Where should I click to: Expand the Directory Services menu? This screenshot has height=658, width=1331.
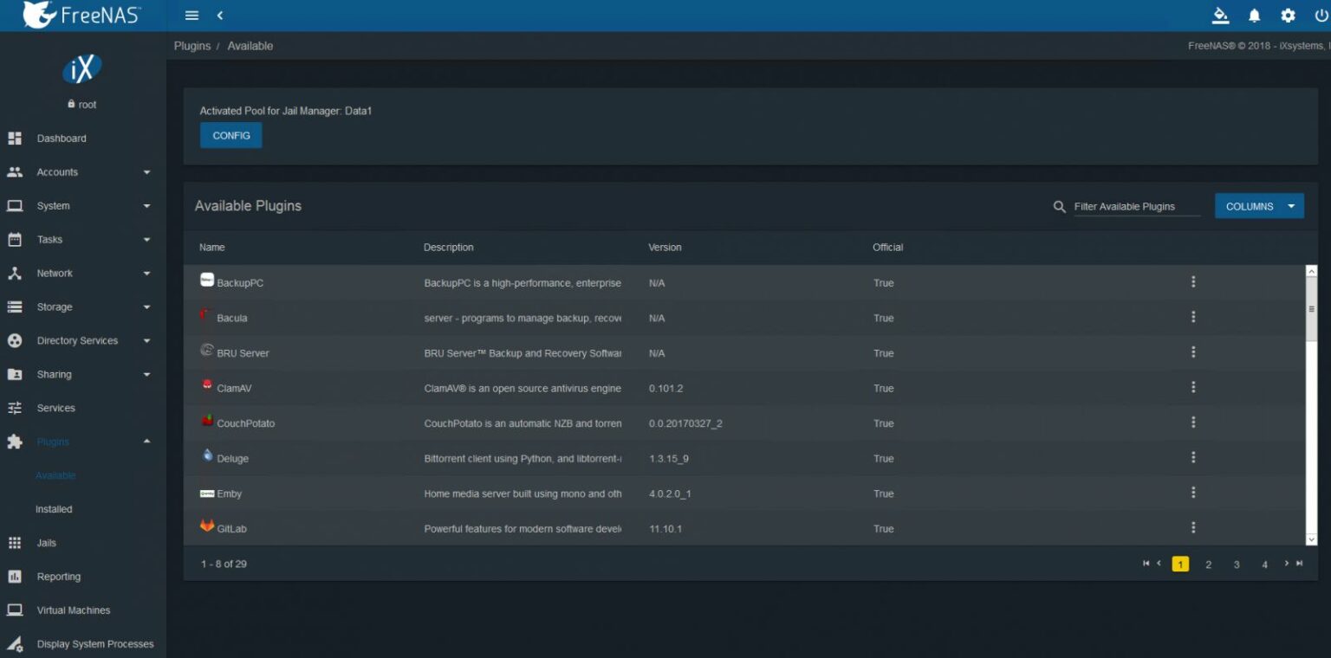[x=83, y=341]
